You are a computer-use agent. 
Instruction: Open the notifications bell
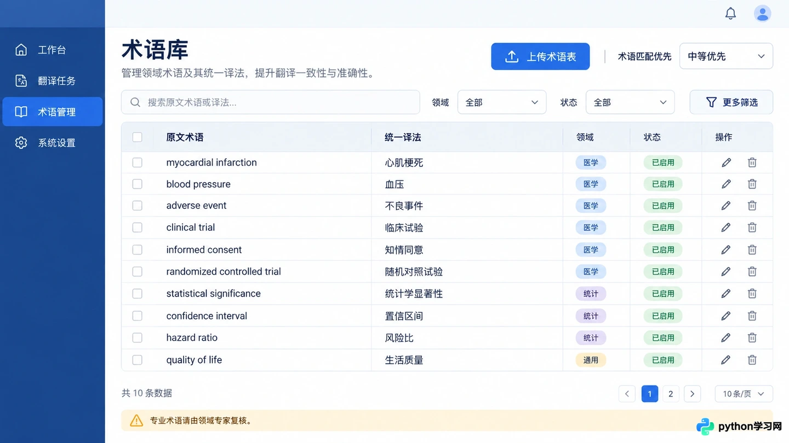click(730, 14)
